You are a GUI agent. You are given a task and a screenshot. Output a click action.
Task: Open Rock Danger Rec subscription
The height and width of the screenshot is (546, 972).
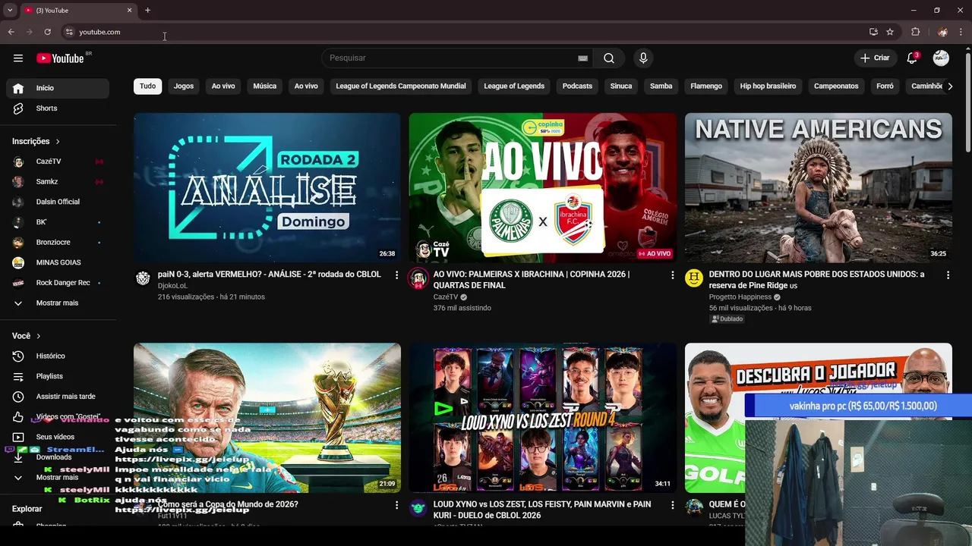coord(58,283)
